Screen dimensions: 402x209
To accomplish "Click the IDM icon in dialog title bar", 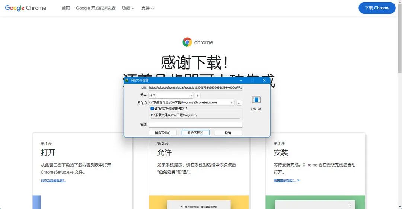I will click(127, 80).
